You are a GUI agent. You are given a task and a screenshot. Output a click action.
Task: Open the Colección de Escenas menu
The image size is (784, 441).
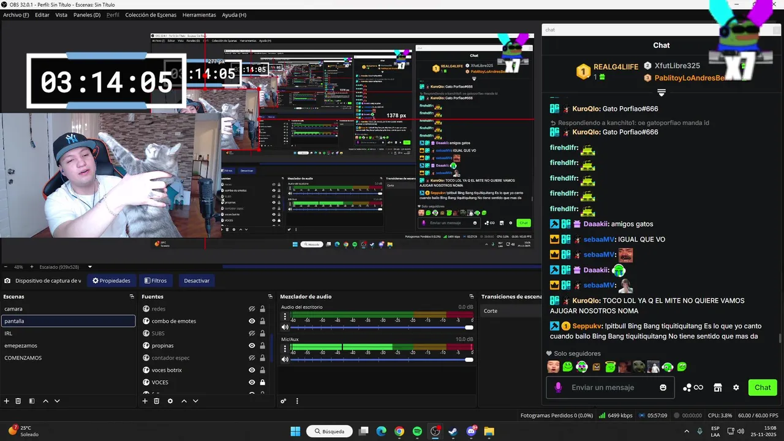coord(151,15)
